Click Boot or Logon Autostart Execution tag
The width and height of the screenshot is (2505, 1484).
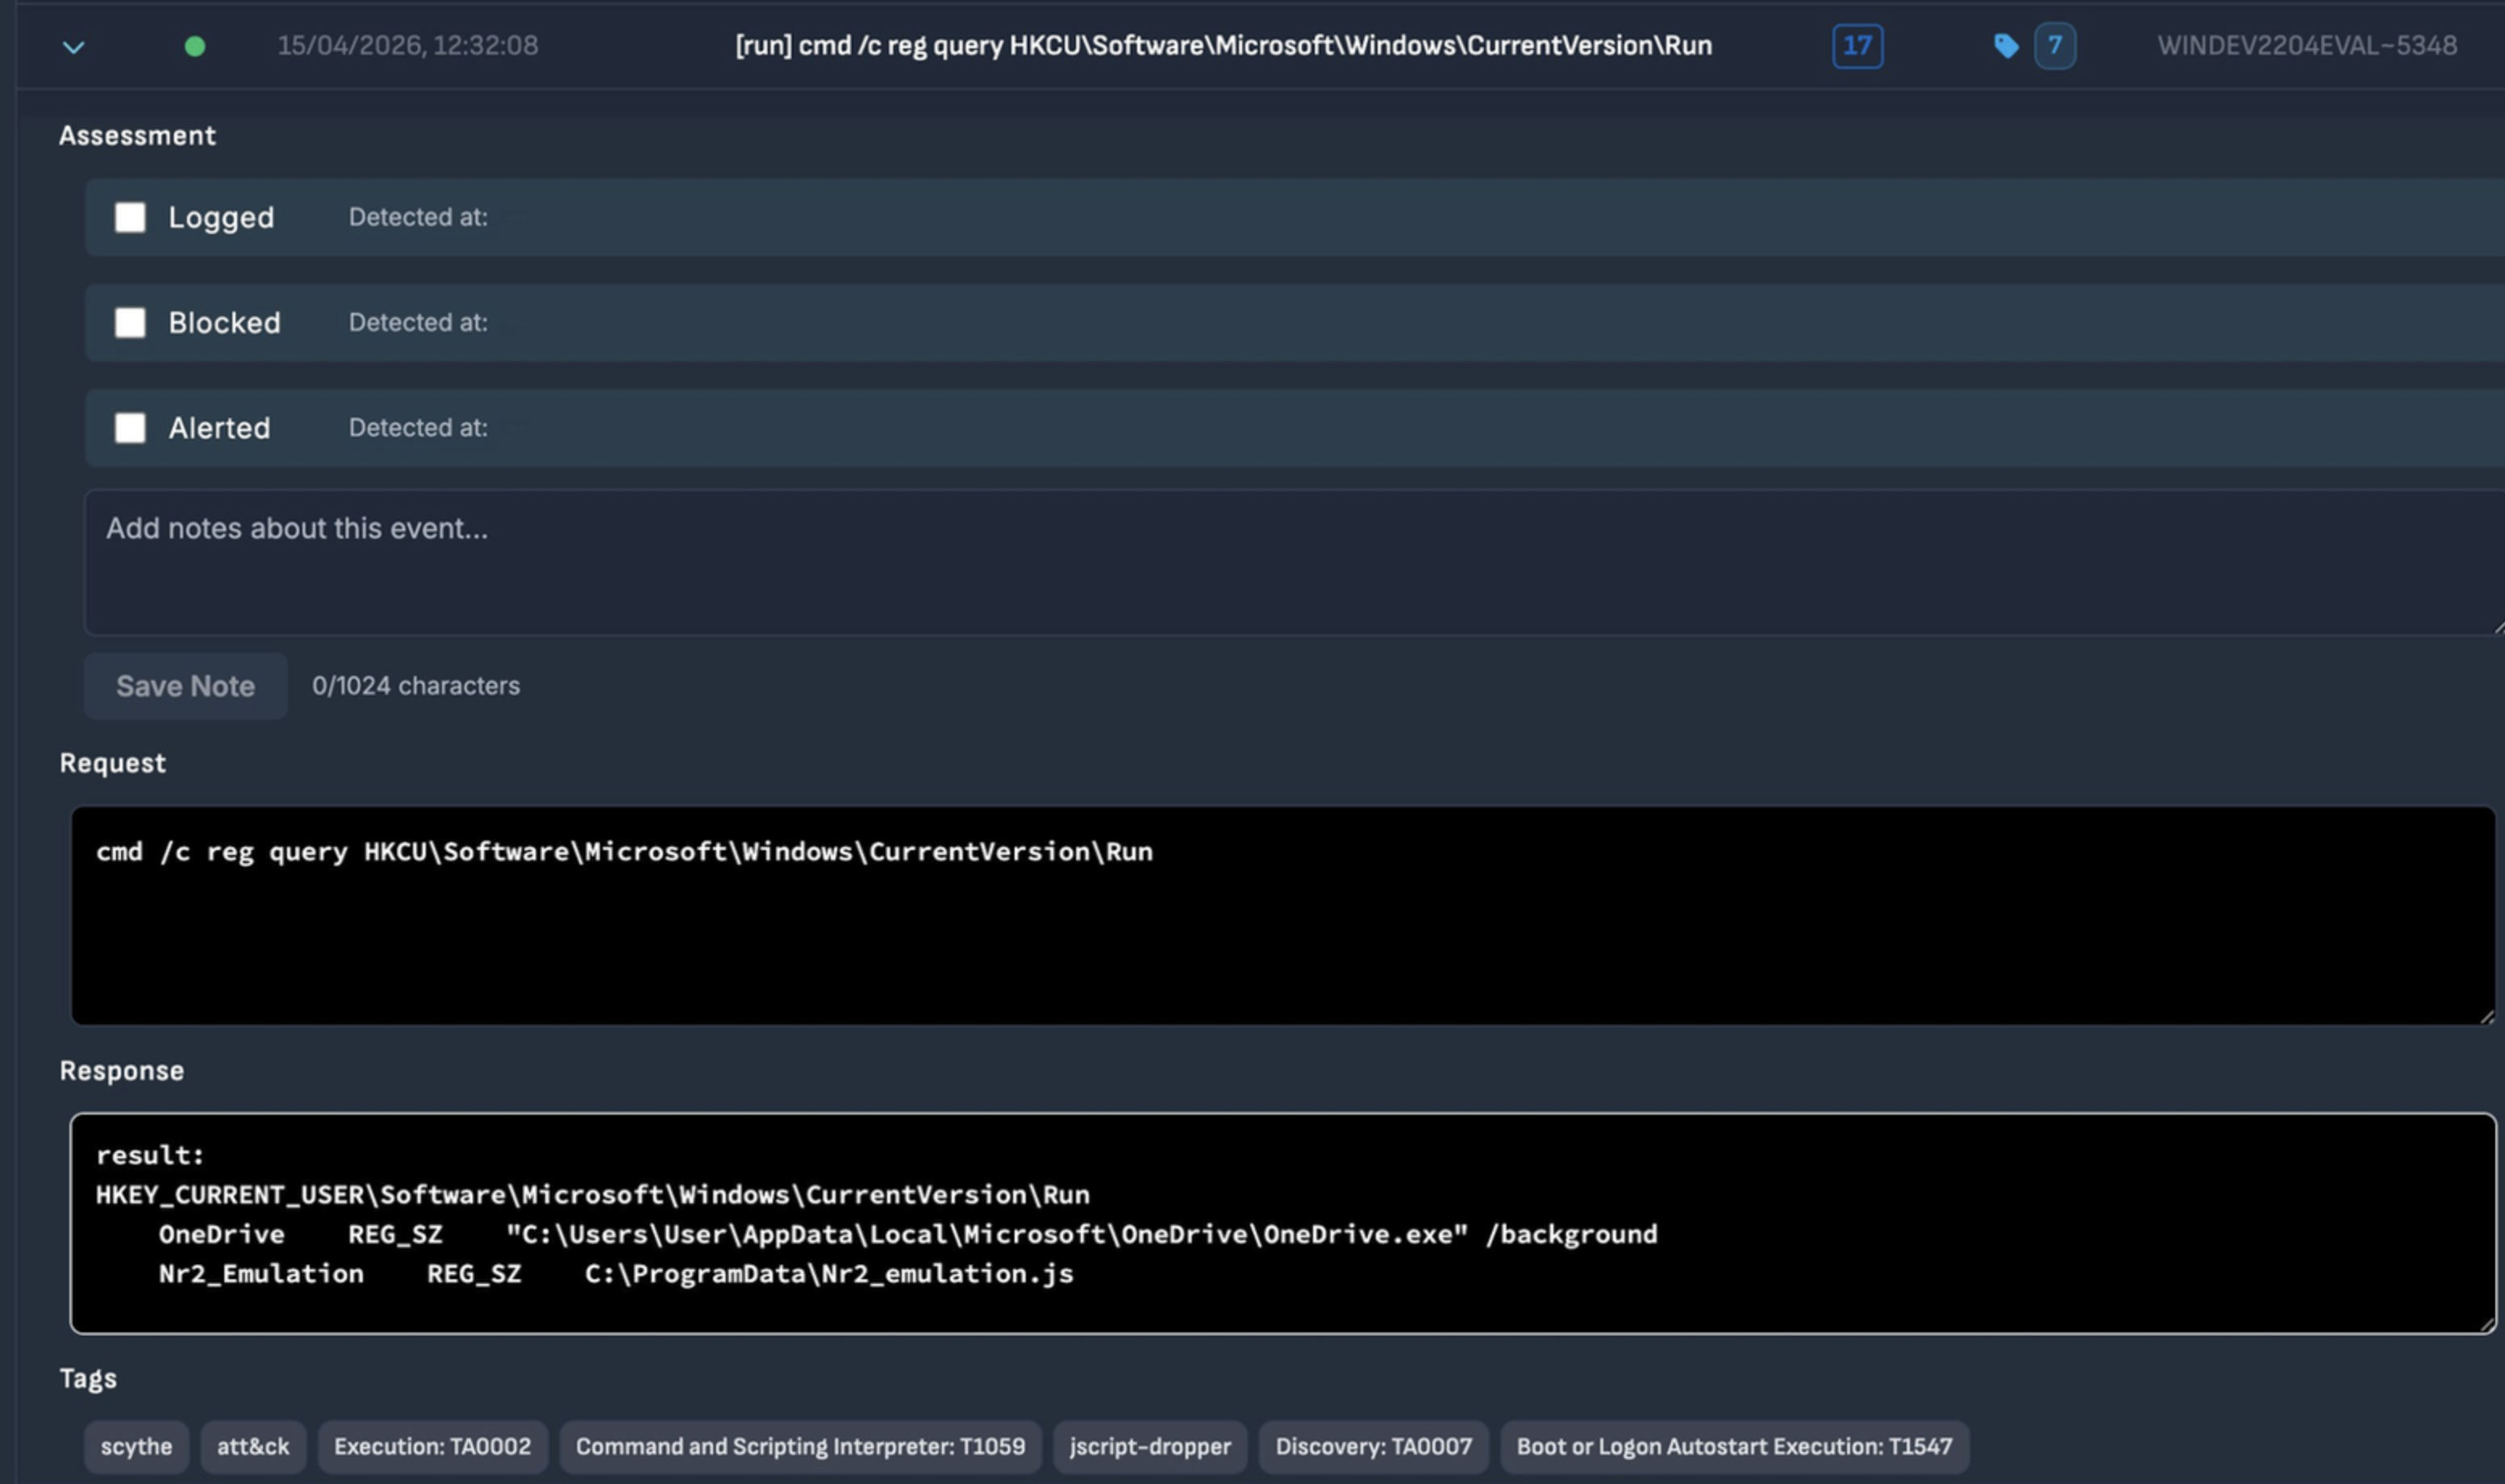click(1734, 1446)
